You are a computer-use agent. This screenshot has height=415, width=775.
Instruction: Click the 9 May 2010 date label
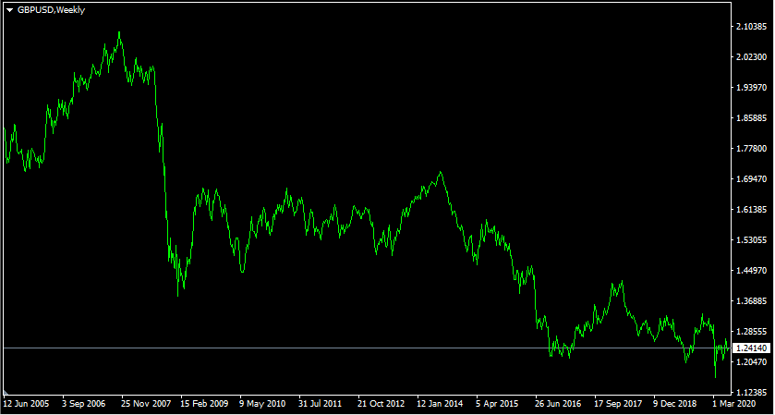click(x=262, y=404)
